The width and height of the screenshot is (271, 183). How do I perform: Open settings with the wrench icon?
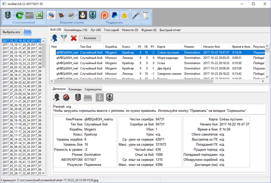click(136, 15)
